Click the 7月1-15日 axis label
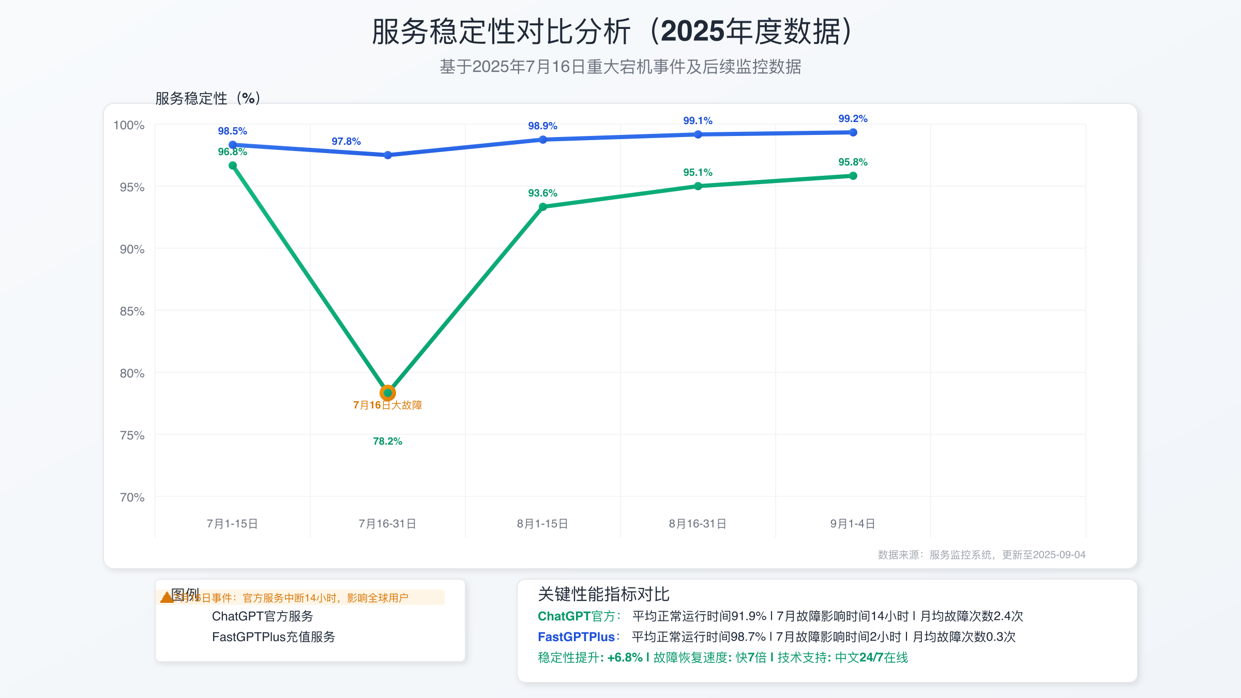1241x698 pixels. [233, 524]
